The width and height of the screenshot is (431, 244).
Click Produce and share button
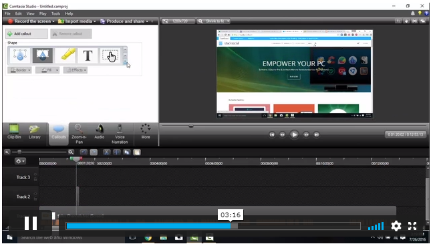tap(122, 21)
